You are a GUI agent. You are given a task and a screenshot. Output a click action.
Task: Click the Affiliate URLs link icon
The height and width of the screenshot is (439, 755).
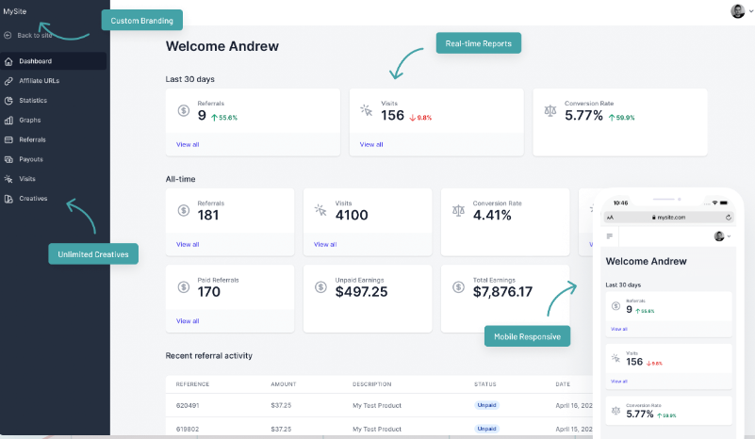[x=8, y=81]
